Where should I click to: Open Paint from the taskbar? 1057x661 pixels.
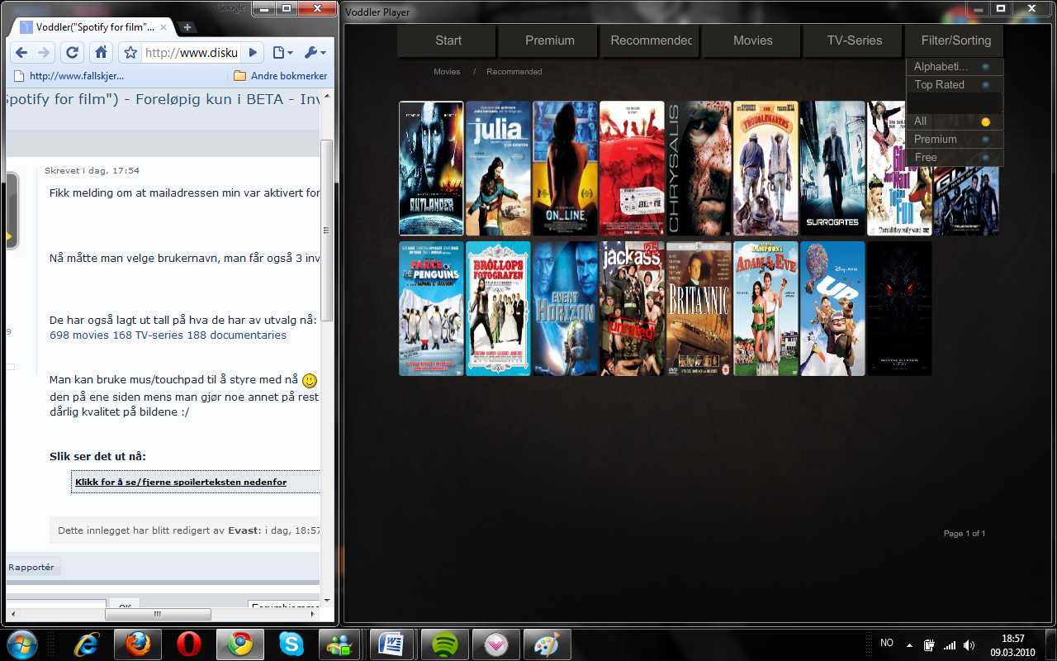point(547,644)
